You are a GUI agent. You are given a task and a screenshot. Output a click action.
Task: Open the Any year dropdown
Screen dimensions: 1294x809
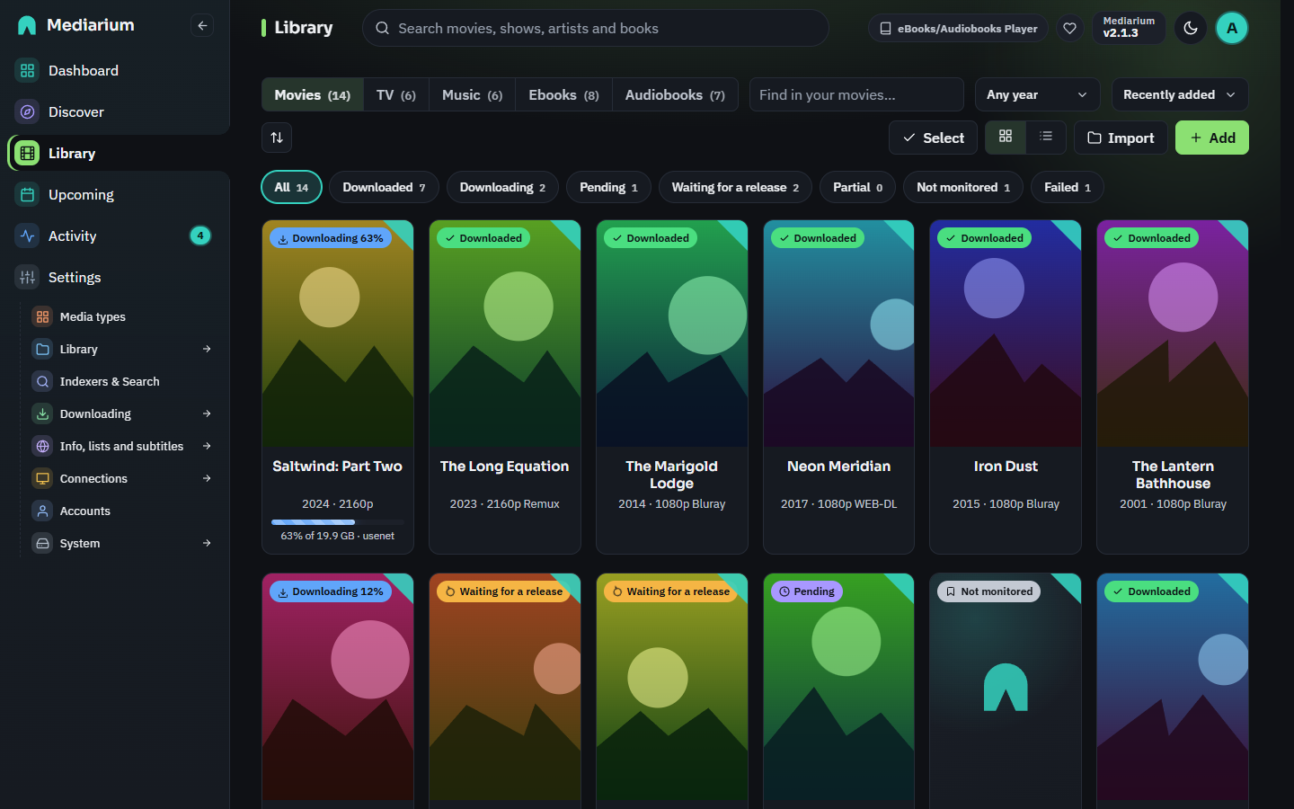[1037, 94]
